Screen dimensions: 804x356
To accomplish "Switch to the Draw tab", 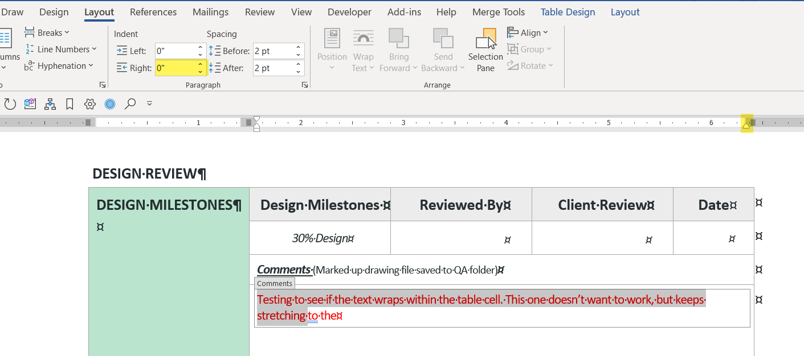I will point(12,12).
